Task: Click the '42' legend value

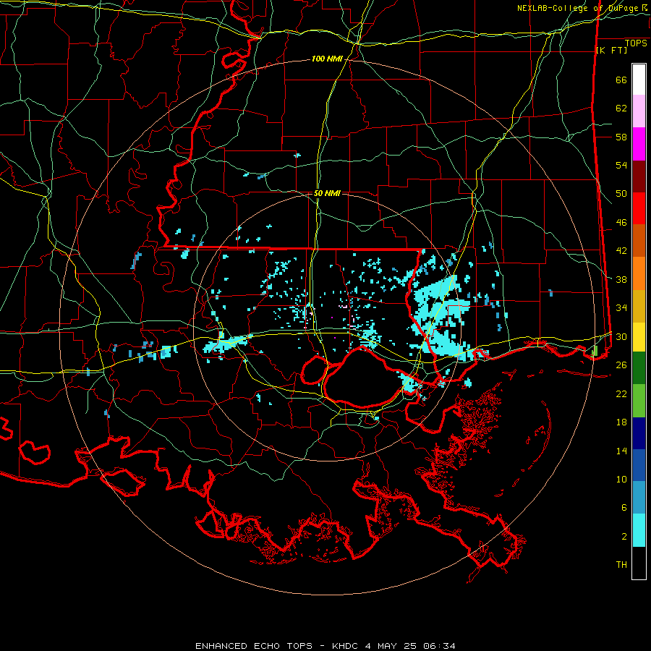Action: coord(621,251)
